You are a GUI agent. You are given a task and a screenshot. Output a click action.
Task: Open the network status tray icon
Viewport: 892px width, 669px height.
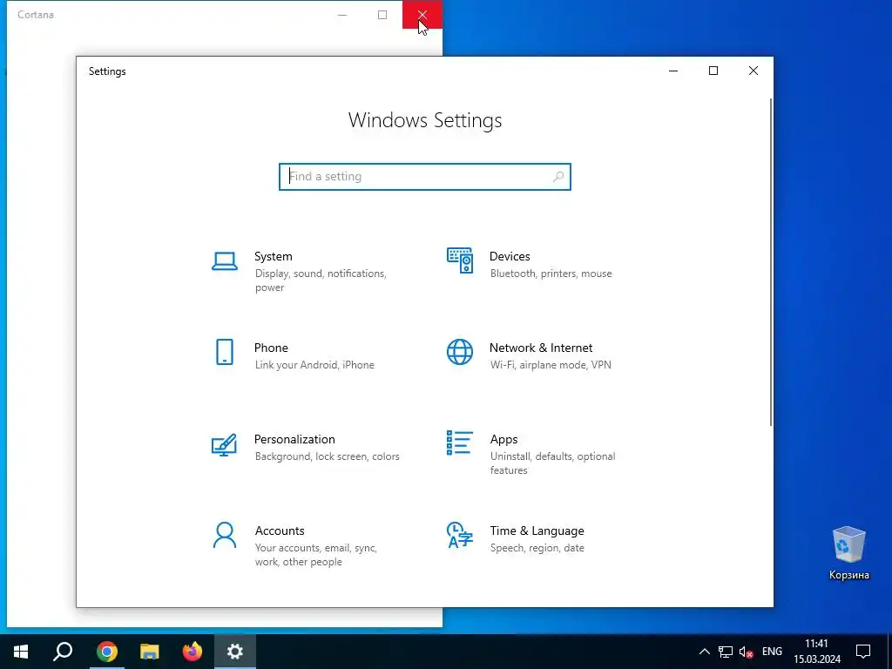pos(726,652)
